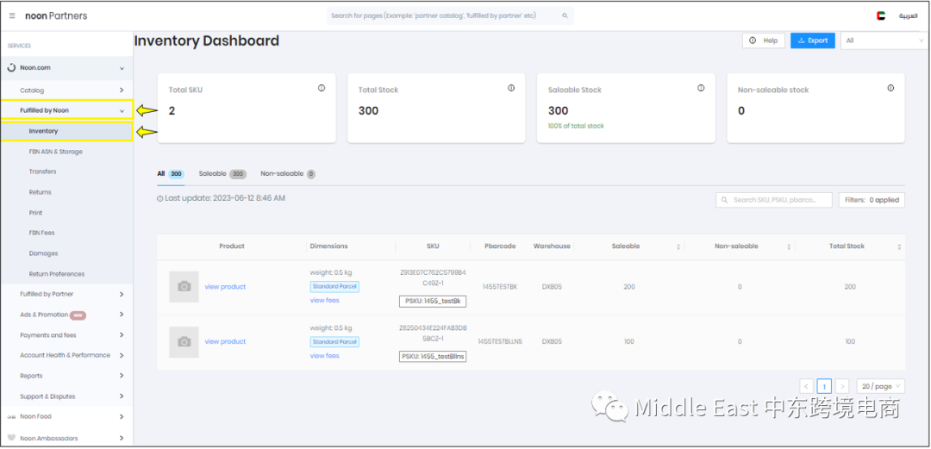
Task: Open info icon on Total Stock card
Action: pyautogui.click(x=511, y=88)
